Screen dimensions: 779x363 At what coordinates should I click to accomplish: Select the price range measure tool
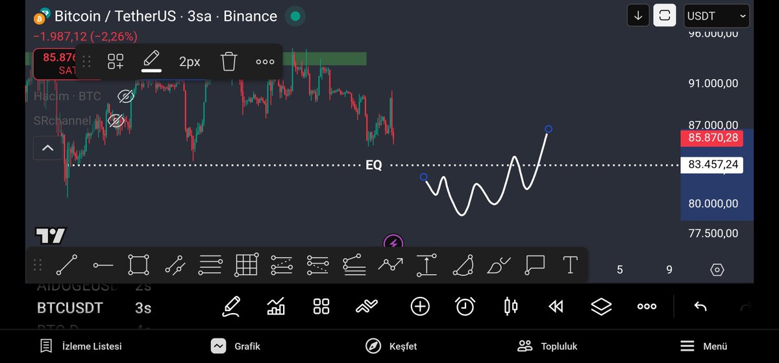(x=427, y=265)
